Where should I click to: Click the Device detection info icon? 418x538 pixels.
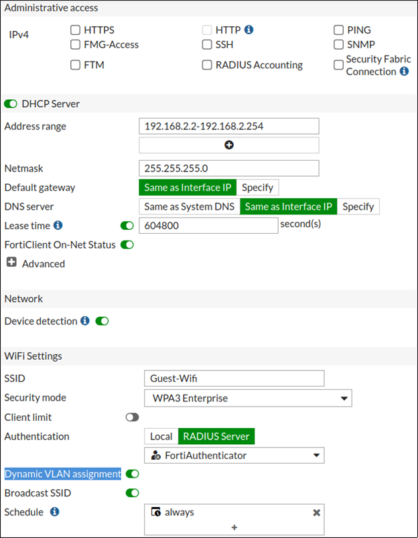coord(85,321)
